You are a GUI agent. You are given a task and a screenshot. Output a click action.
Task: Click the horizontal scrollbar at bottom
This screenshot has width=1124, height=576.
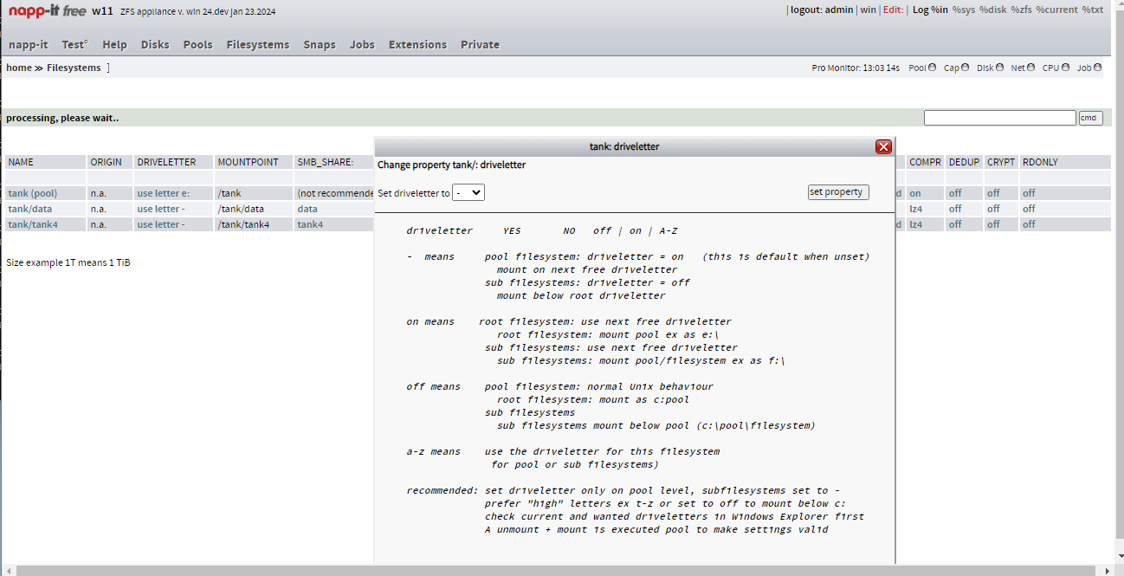click(x=554, y=570)
